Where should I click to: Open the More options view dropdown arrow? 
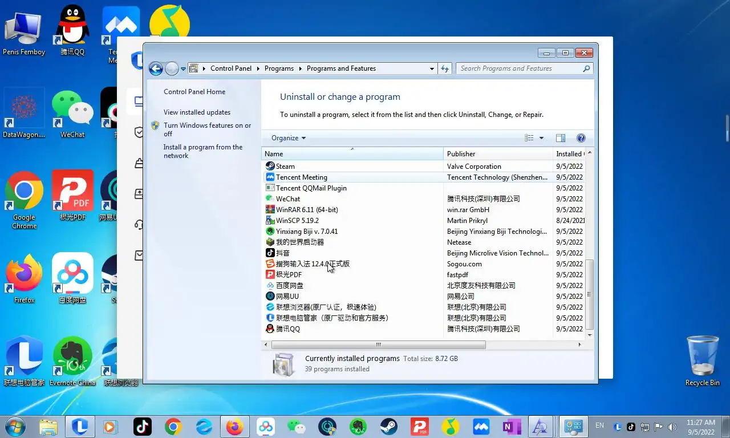[541, 138]
